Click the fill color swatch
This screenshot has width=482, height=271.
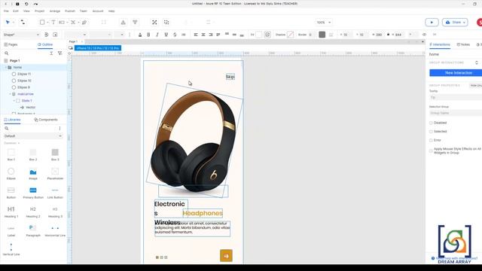tap(259, 35)
